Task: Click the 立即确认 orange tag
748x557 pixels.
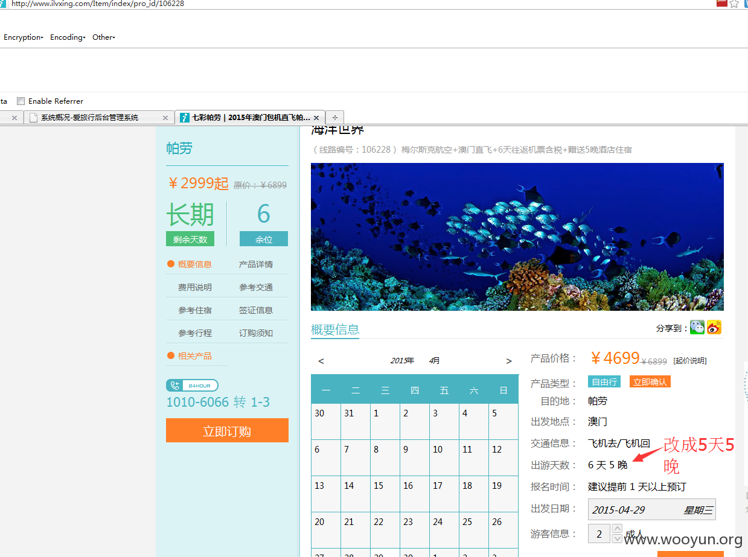Action: pos(650,382)
